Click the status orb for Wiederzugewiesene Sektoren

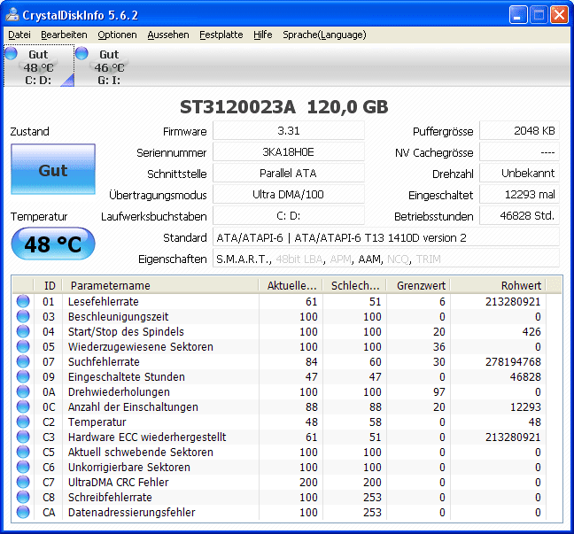pyautogui.click(x=23, y=346)
